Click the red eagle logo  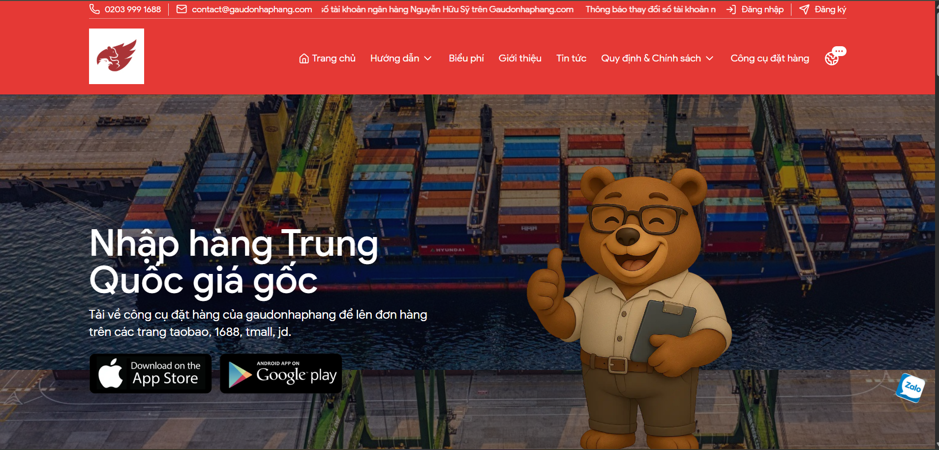point(117,56)
